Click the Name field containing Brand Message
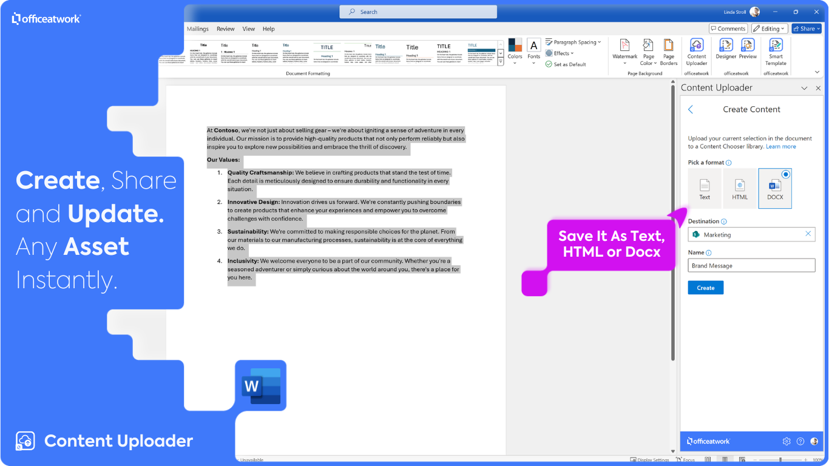829x466 pixels. [x=751, y=265]
